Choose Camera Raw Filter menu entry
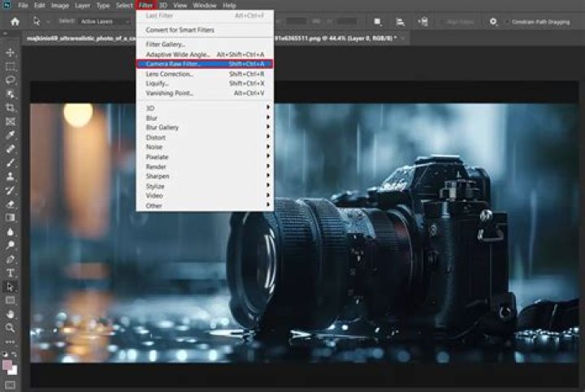The width and height of the screenshot is (585, 392). (x=205, y=64)
